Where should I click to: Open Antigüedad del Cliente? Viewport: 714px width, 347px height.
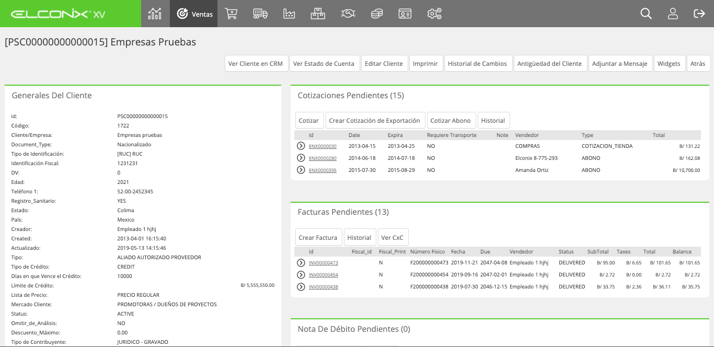pos(550,63)
